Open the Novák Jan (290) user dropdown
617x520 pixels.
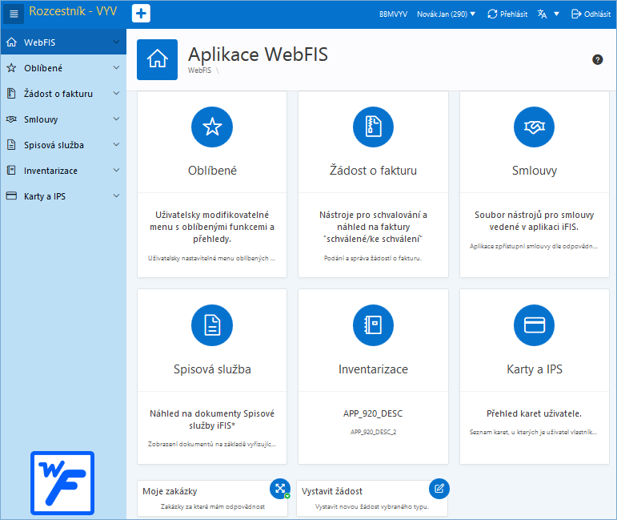coord(447,14)
